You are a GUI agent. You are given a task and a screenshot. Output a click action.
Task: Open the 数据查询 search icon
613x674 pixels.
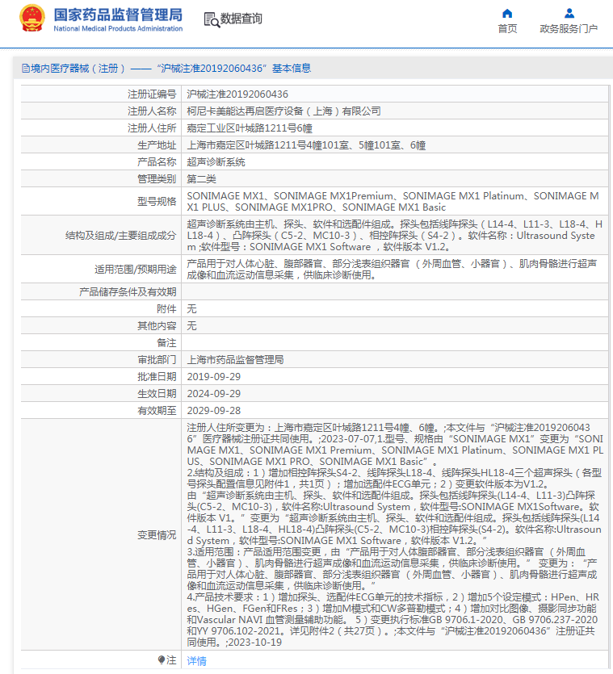point(212,19)
